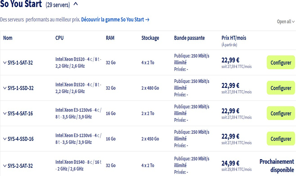Click Configurer for SYS-1-SSD-32
Viewport: 296px width, 176px height.
point(281,88)
